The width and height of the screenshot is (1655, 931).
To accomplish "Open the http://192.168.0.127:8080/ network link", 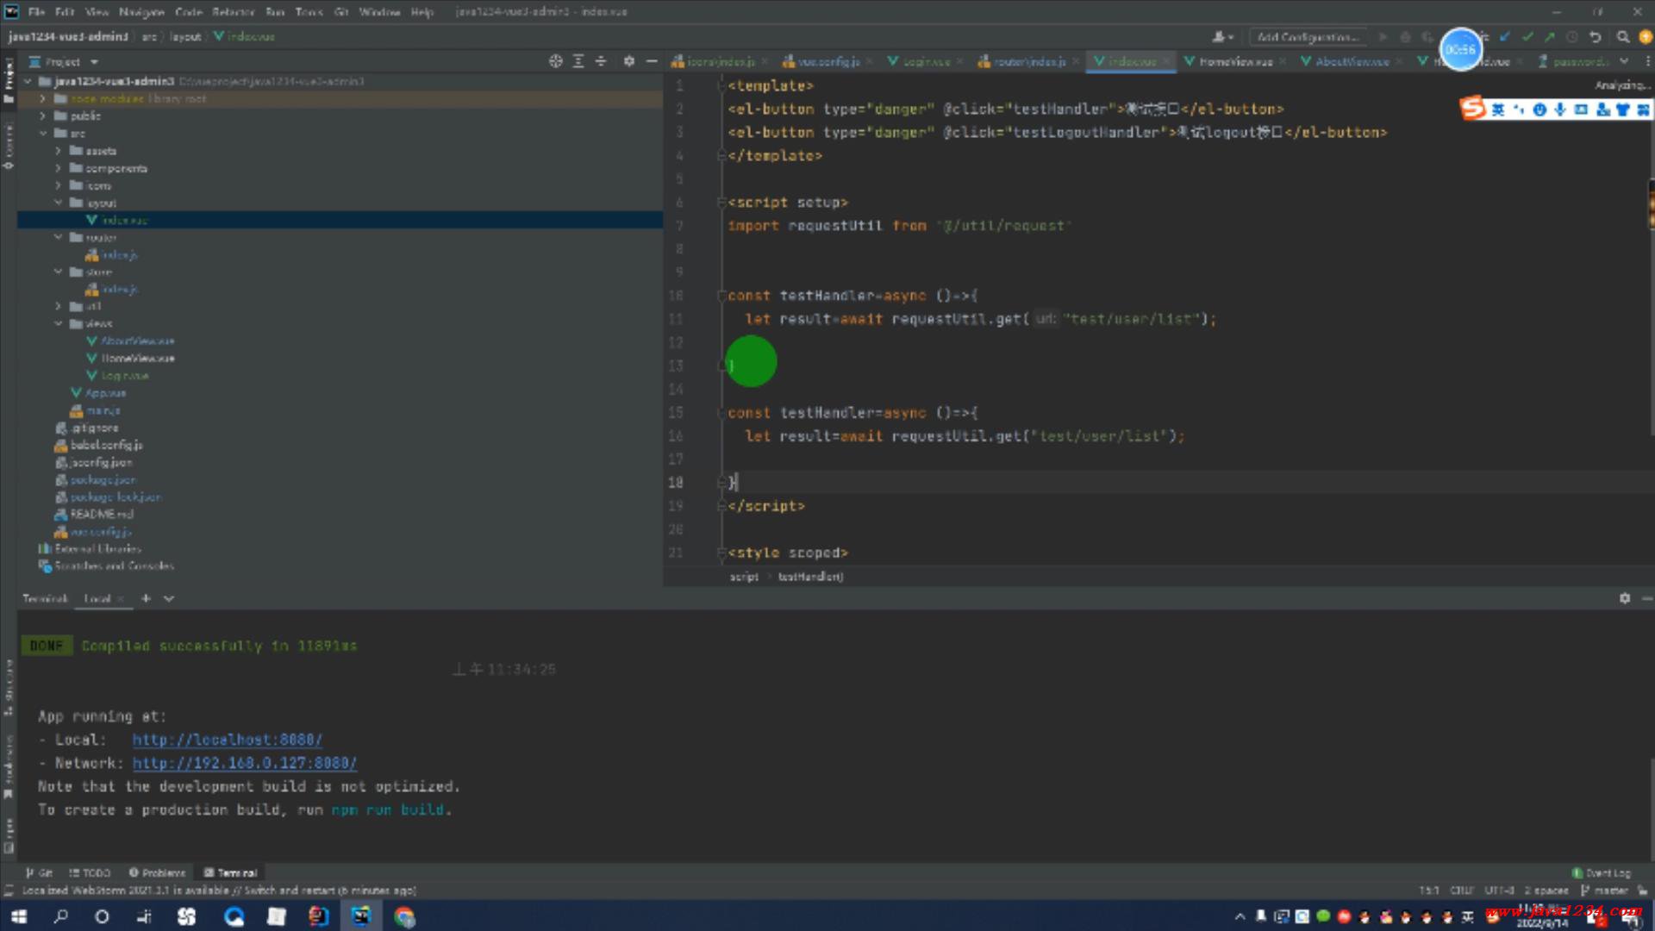I will pos(244,763).
